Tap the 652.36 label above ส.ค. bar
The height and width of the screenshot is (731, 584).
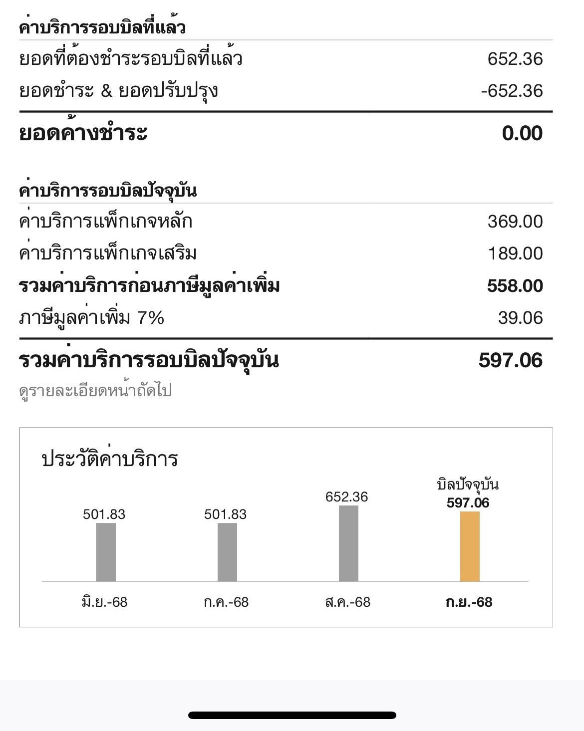pos(346,497)
